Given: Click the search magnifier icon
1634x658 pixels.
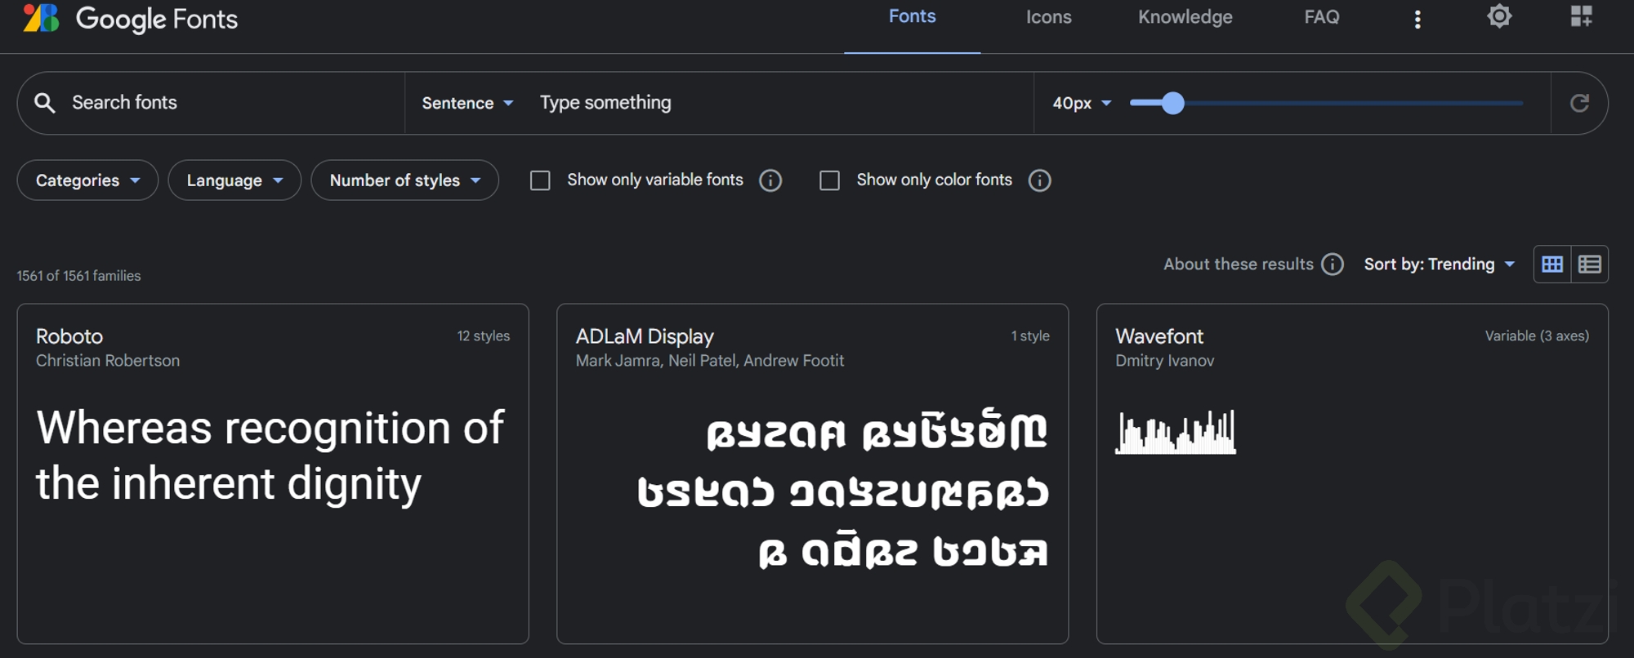Looking at the screenshot, I should (45, 103).
